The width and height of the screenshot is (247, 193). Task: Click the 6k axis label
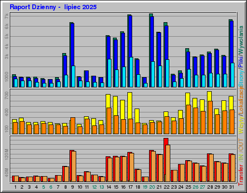tap(7, 26)
